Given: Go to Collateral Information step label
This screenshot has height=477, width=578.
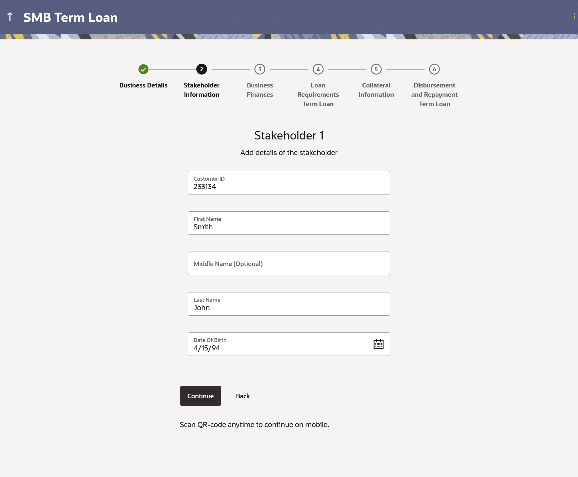Looking at the screenshot, I should [376, 90].
